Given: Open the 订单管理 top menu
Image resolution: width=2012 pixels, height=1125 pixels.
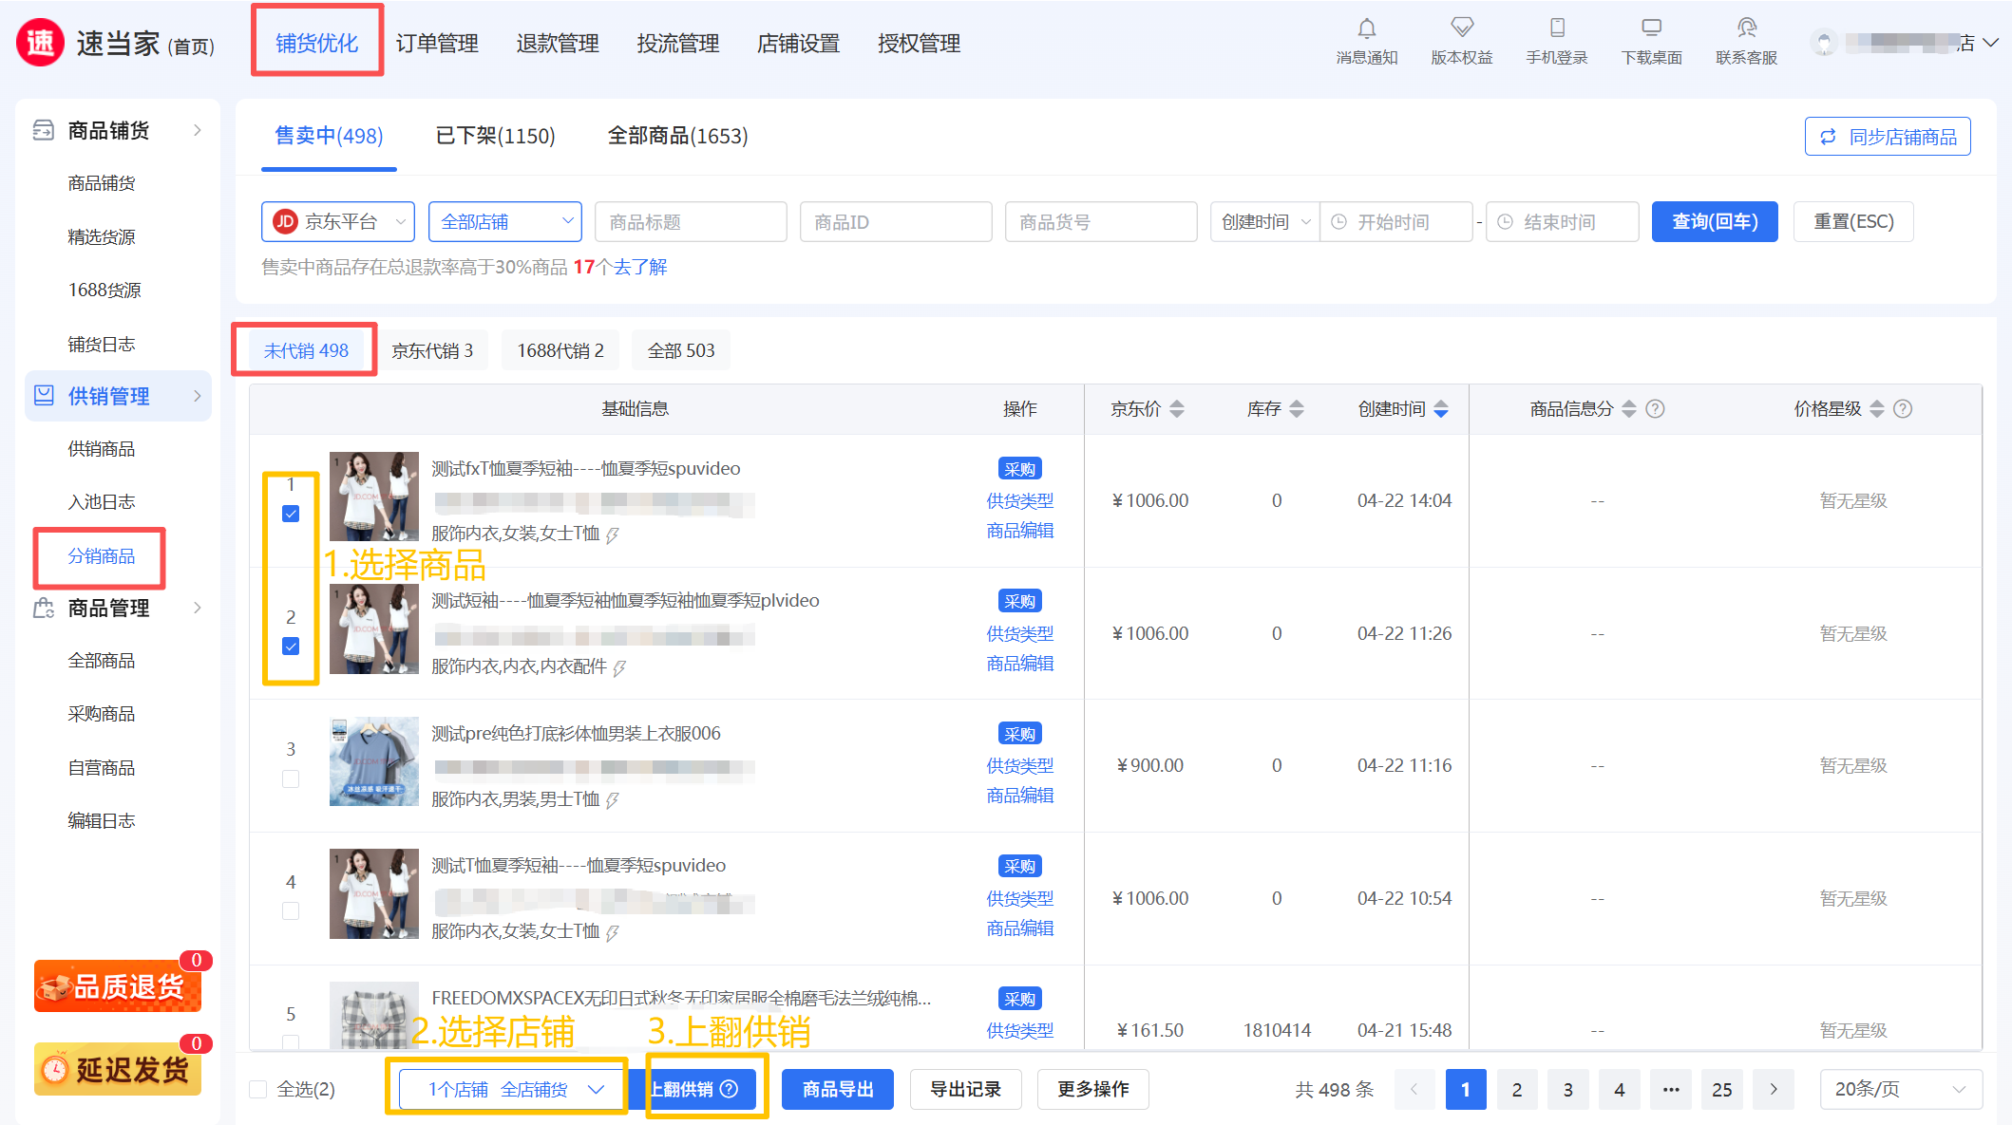Looking at the screenshot, I should coord(437,44).
